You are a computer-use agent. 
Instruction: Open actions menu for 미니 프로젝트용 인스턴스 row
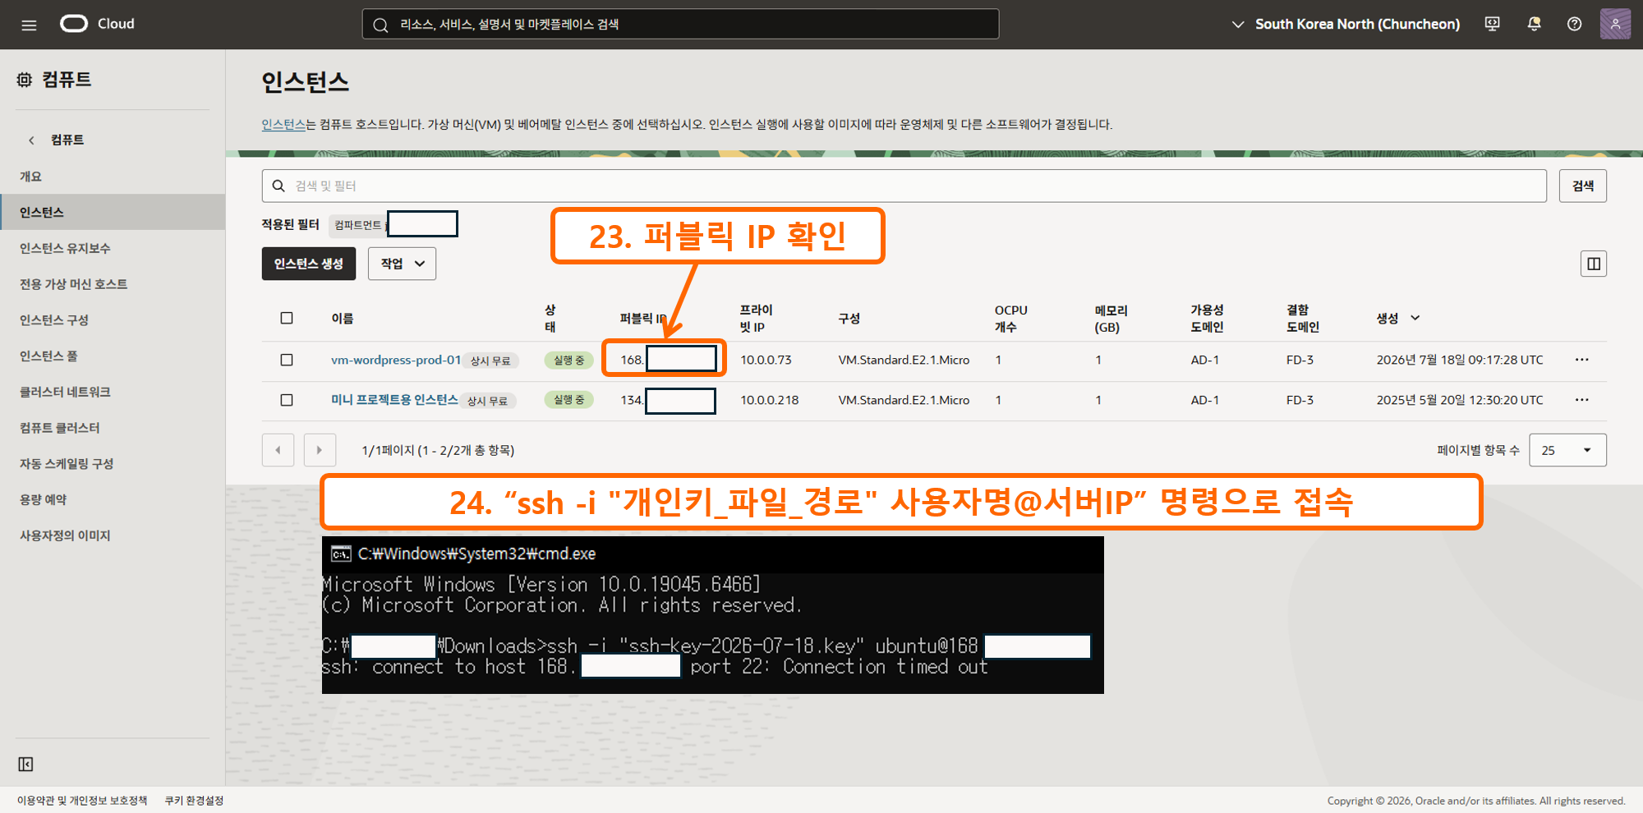[x=1582, y=400]
